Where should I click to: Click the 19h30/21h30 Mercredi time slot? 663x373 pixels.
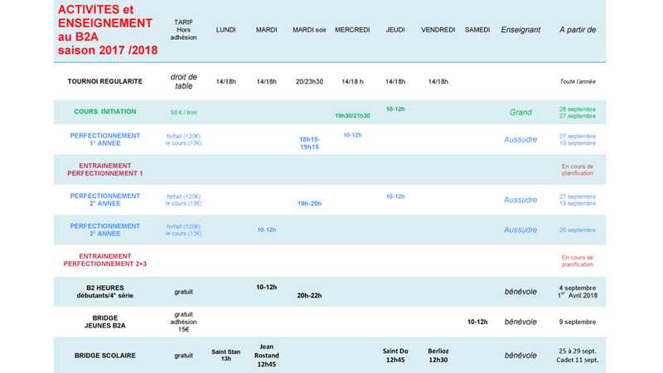352,116
